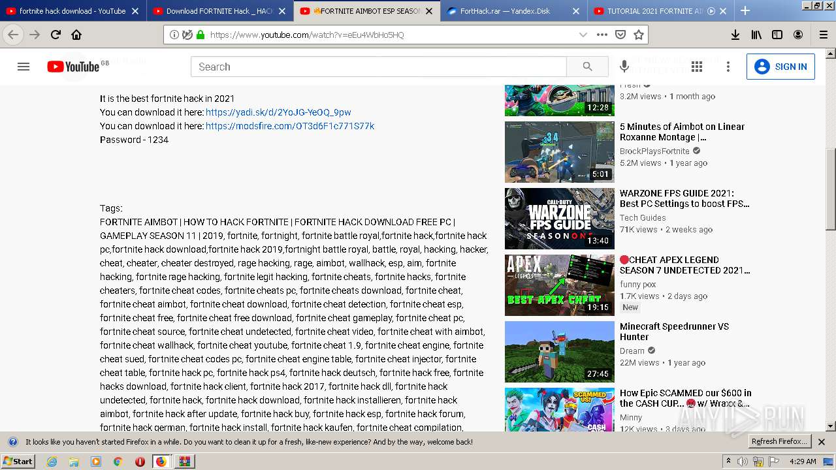The width and height of the screenshot is (836, 470).
Task: Open the yadi.sk download link
Action: pos(278,112)
